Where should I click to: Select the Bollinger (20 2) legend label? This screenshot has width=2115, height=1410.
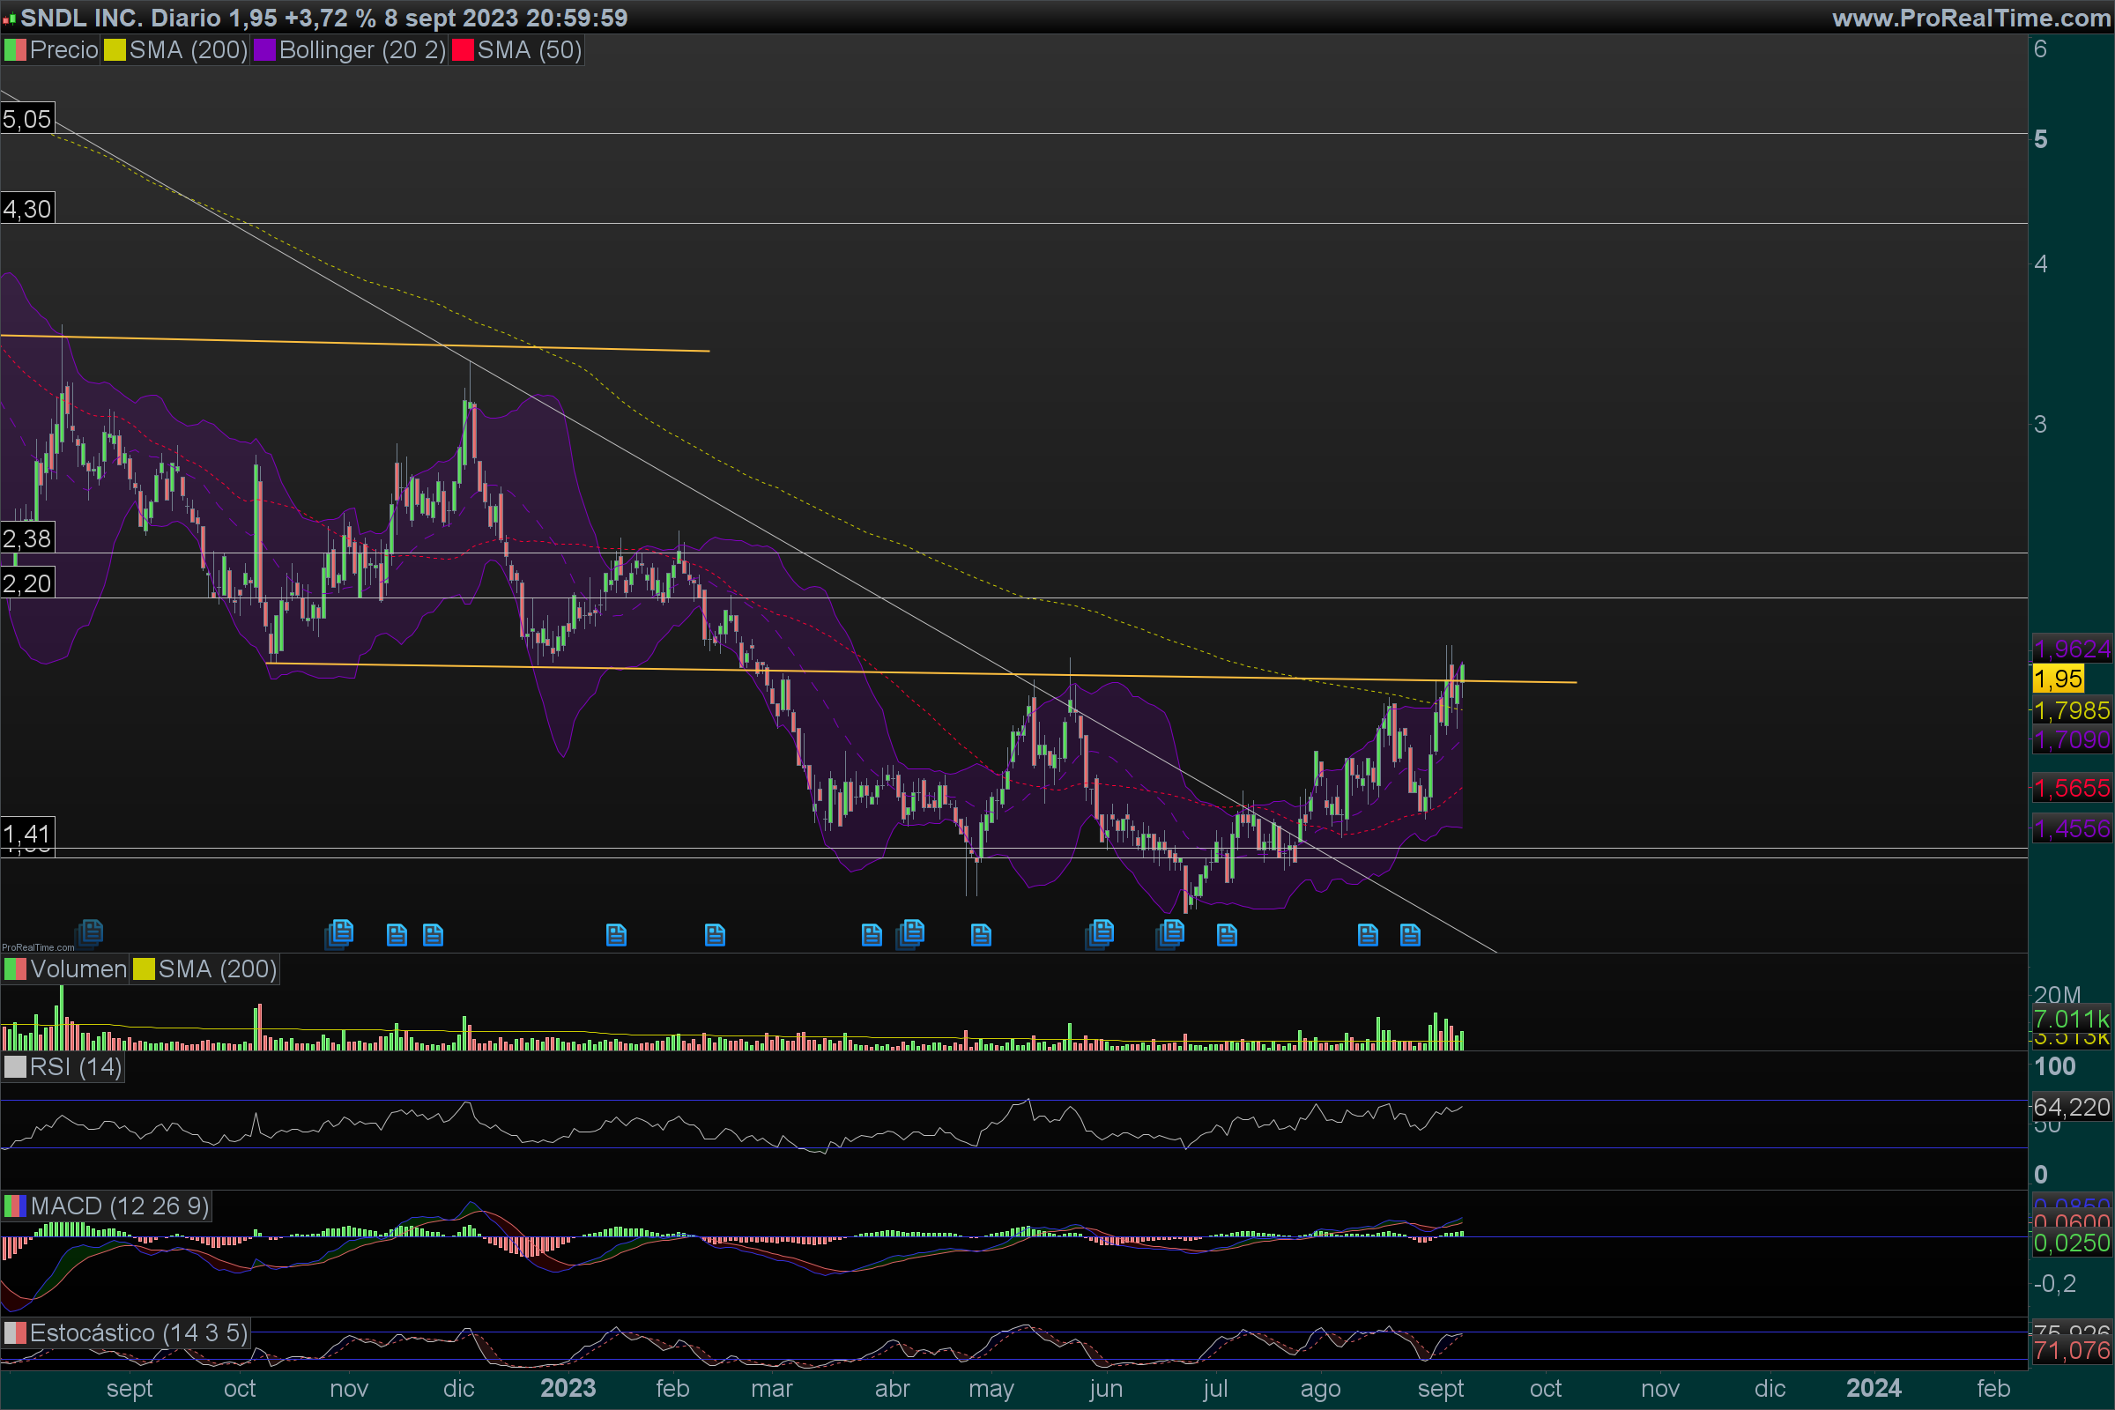pos(361,50)
